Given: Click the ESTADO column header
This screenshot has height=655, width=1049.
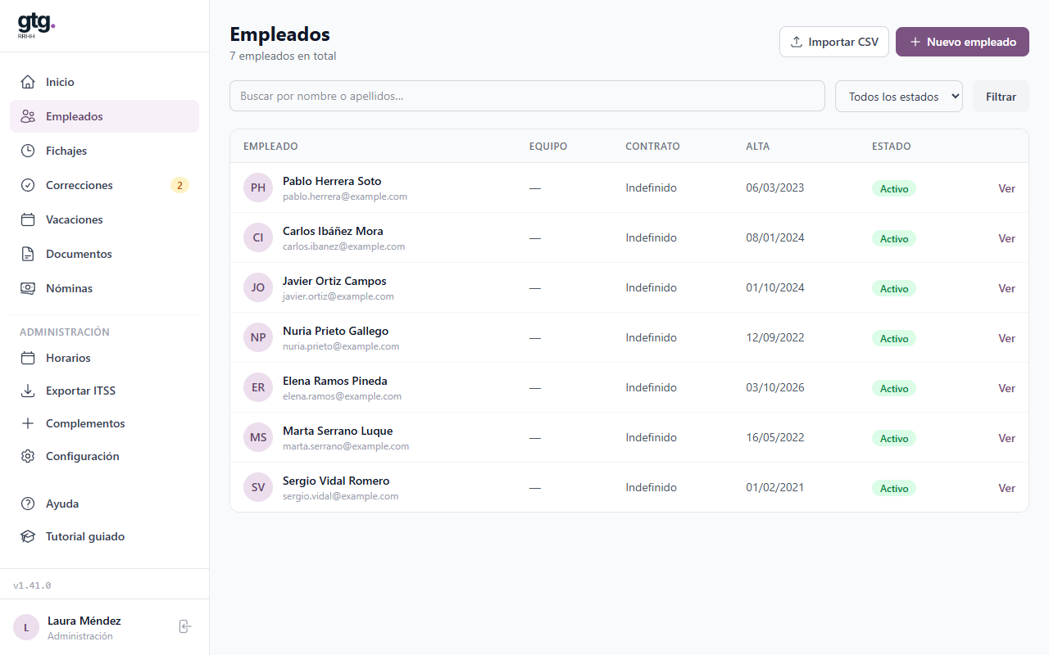Looking at the screenshot, I should [892, 147].
